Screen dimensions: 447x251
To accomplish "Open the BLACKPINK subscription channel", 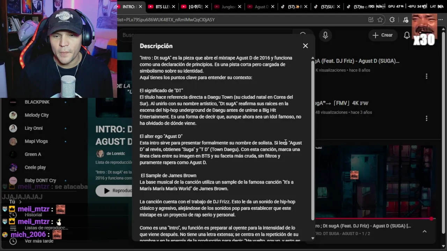I will (x=37, y=102).
